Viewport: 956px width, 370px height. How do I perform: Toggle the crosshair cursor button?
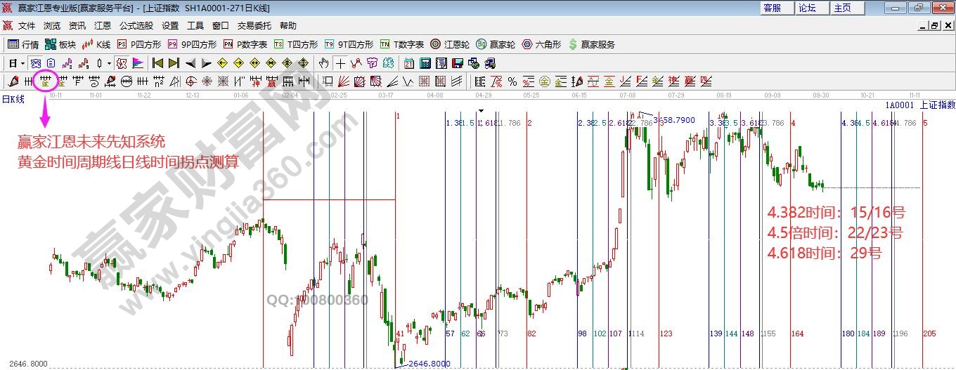(341, 63)
